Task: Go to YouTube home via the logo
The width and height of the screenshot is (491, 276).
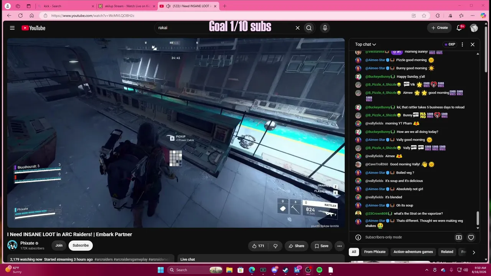Action: tap(33, 28)
